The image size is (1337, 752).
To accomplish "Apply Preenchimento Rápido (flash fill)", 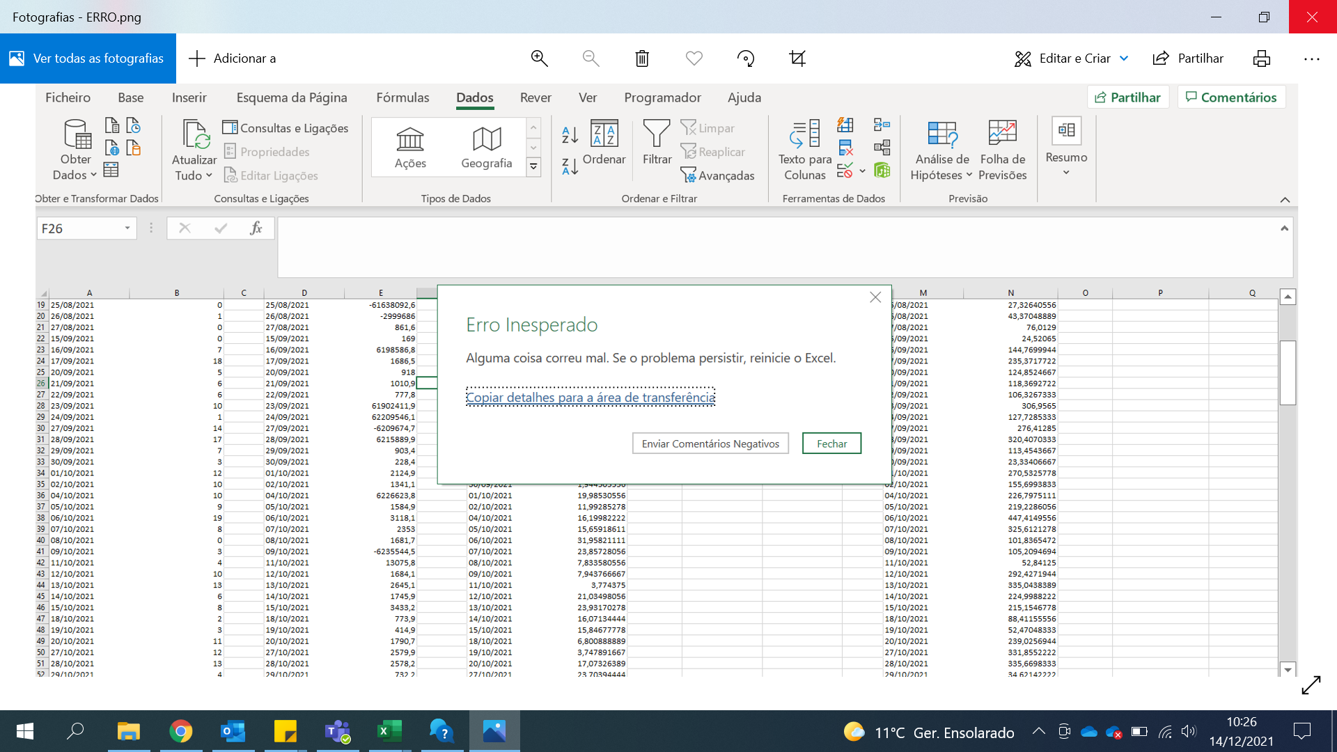I will tap(845, 125).
